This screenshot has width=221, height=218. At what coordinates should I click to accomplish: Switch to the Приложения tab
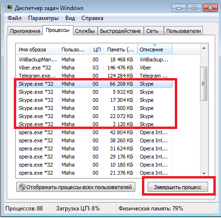(25, 31)
